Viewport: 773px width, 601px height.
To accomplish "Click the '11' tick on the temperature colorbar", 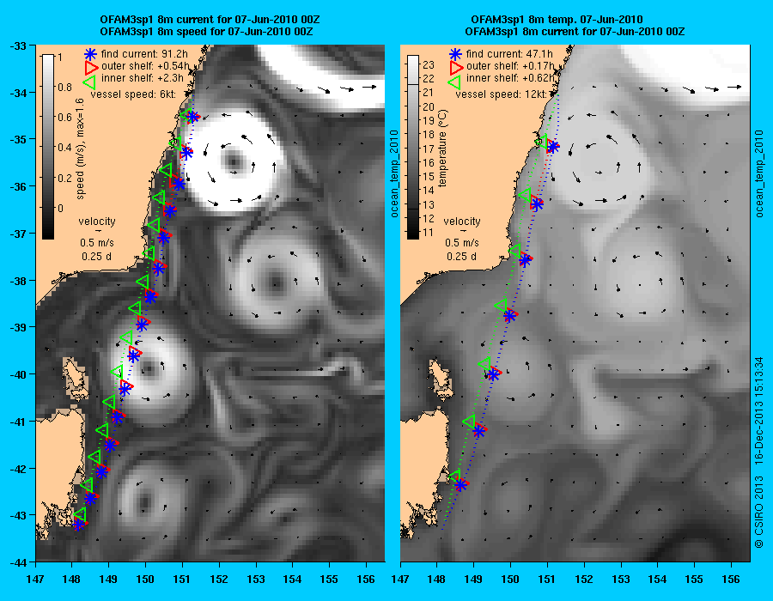I will coord(429,233).
